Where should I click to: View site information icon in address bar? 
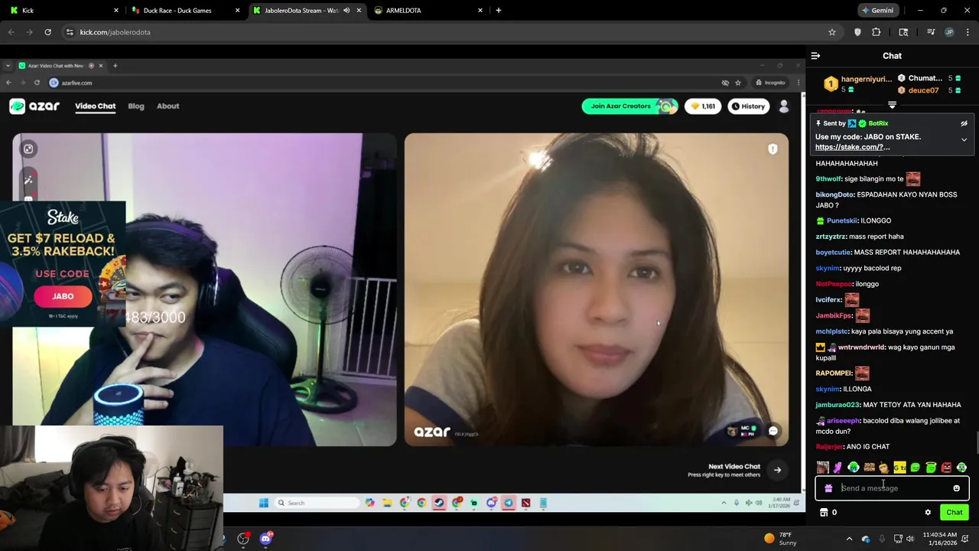pyautogui.click(x=70, y=32)
